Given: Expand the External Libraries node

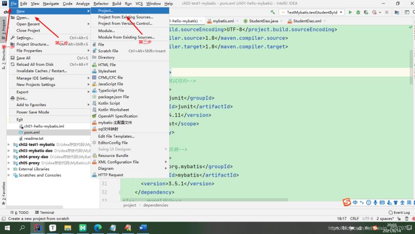Looking at the screenshot, I should (9, 169).
